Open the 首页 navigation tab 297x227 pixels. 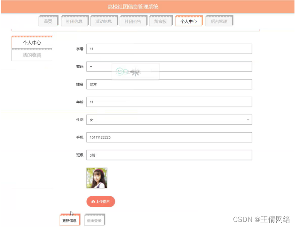click(x=48, y=21)
